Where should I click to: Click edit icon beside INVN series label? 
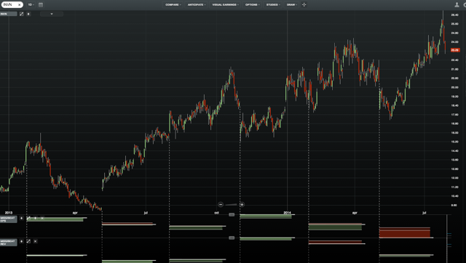point(21,14)
